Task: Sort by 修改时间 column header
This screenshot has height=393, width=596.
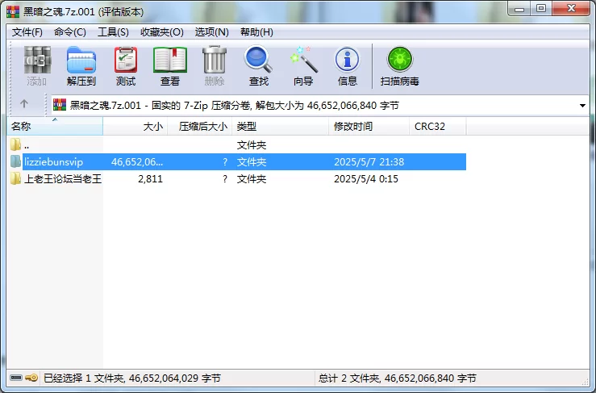Action: coord(369,127)
